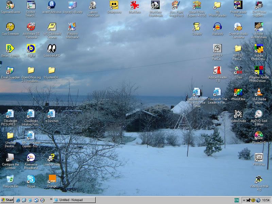Click the avast tray icon
The width and height of the screenshot is (272, 204).
pyautogui.click(x=258, y=200)
